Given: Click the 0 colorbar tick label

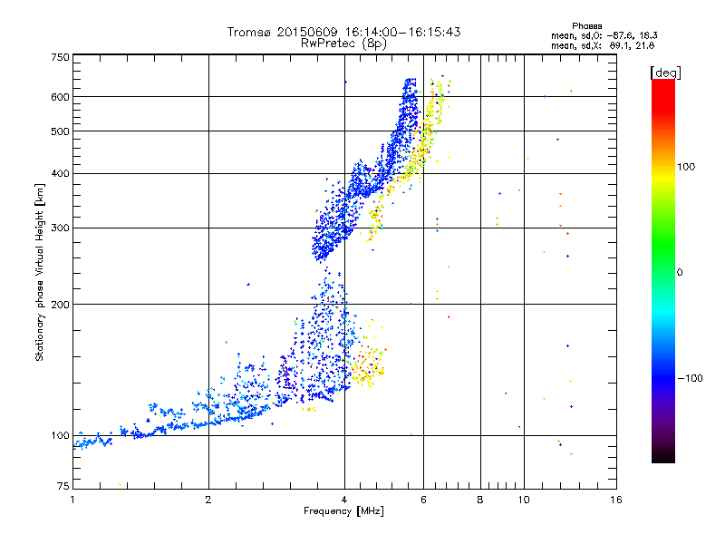Looking at the screenshot, I should click(x=680, y=273).
